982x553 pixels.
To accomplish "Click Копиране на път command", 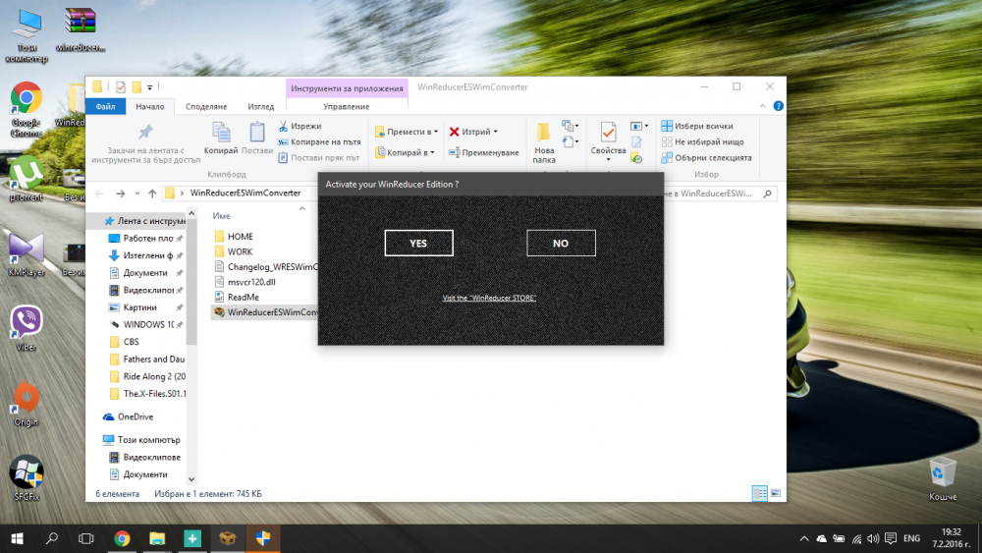I will pyautogui.click(x=319, y=142).
